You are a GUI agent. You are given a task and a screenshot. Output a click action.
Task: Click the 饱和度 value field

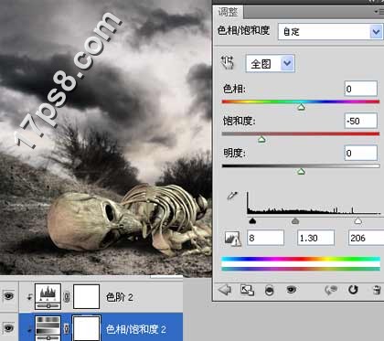361,121
